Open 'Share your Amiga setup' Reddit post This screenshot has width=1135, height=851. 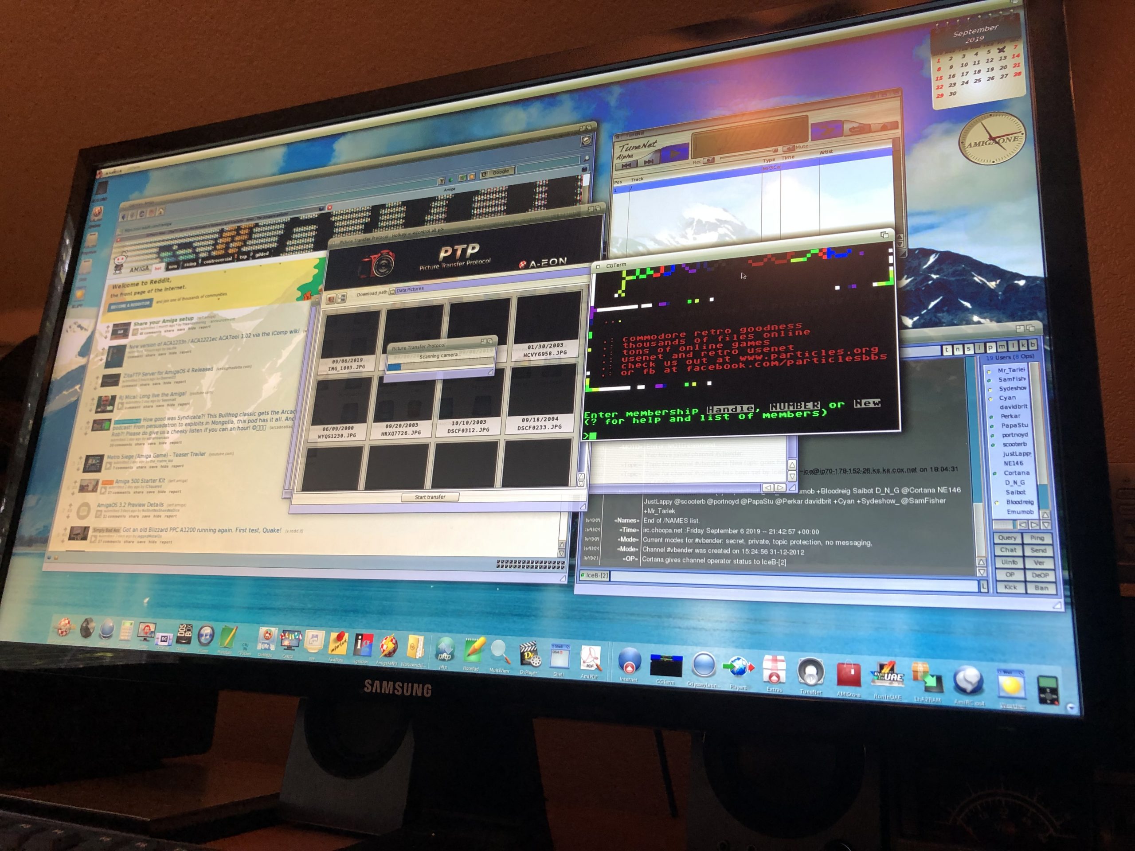164,322
